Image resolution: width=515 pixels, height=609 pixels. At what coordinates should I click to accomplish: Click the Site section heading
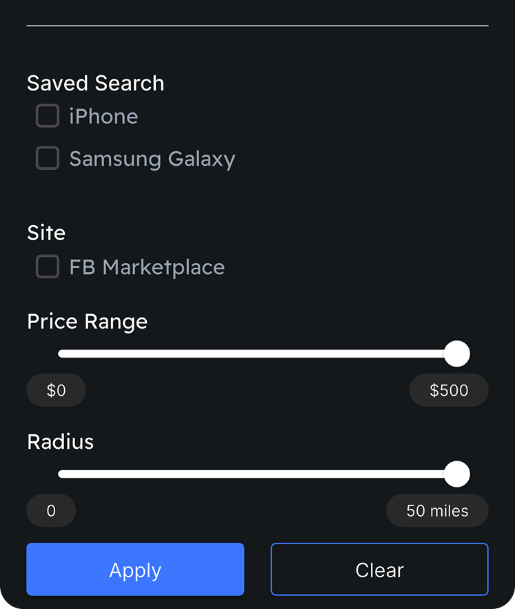coord(46,233)
